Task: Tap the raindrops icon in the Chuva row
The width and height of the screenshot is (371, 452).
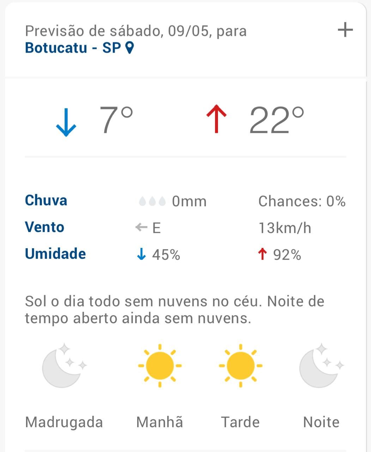Action: [152, 201]
